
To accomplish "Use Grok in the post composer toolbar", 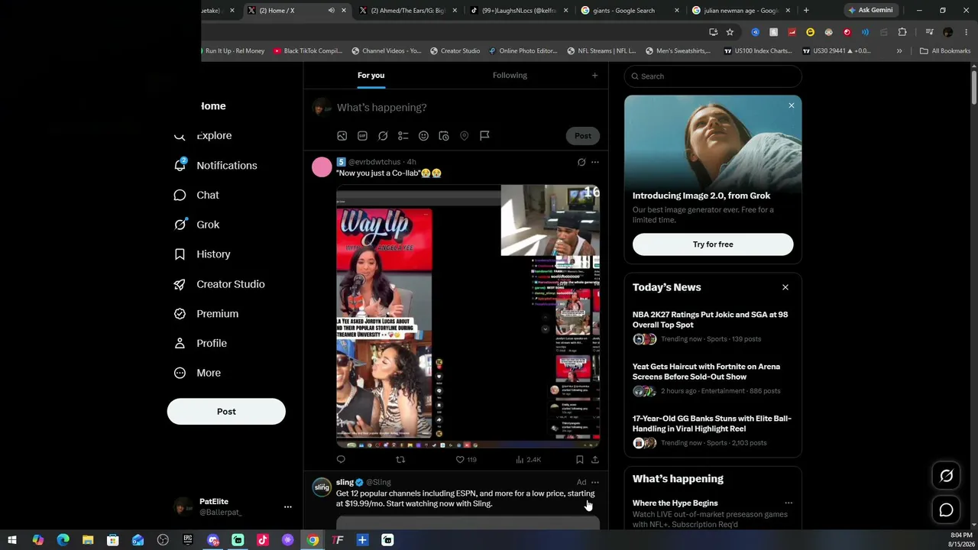I will pyautogui.click(x=383, y=136).
